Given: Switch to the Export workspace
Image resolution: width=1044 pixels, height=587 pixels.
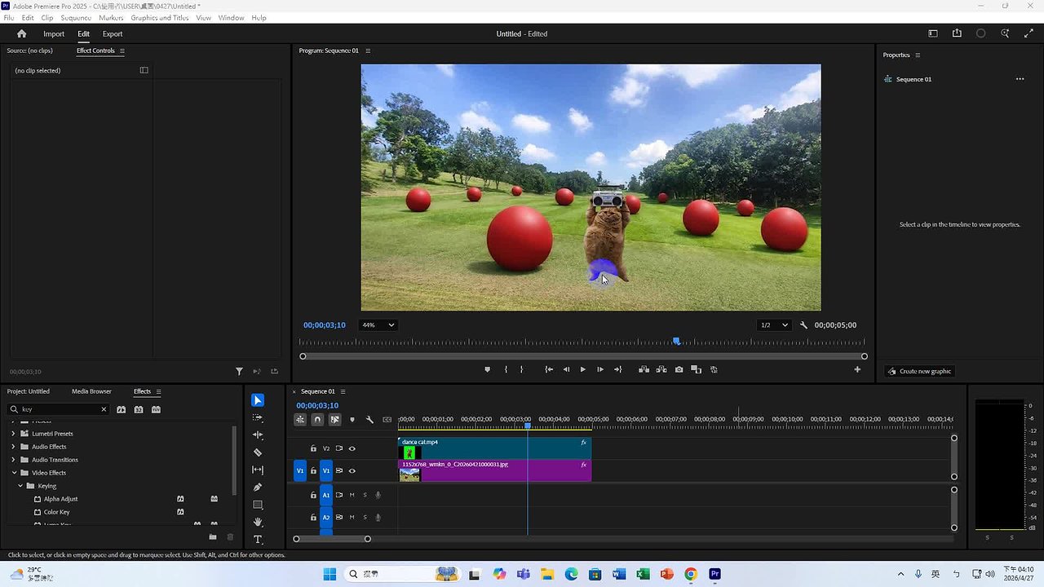Looking at the screenshot, I should pyautogui.click(x=113, y=34).
